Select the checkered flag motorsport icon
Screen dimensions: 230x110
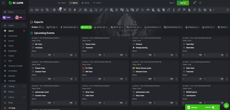[184, 10]
